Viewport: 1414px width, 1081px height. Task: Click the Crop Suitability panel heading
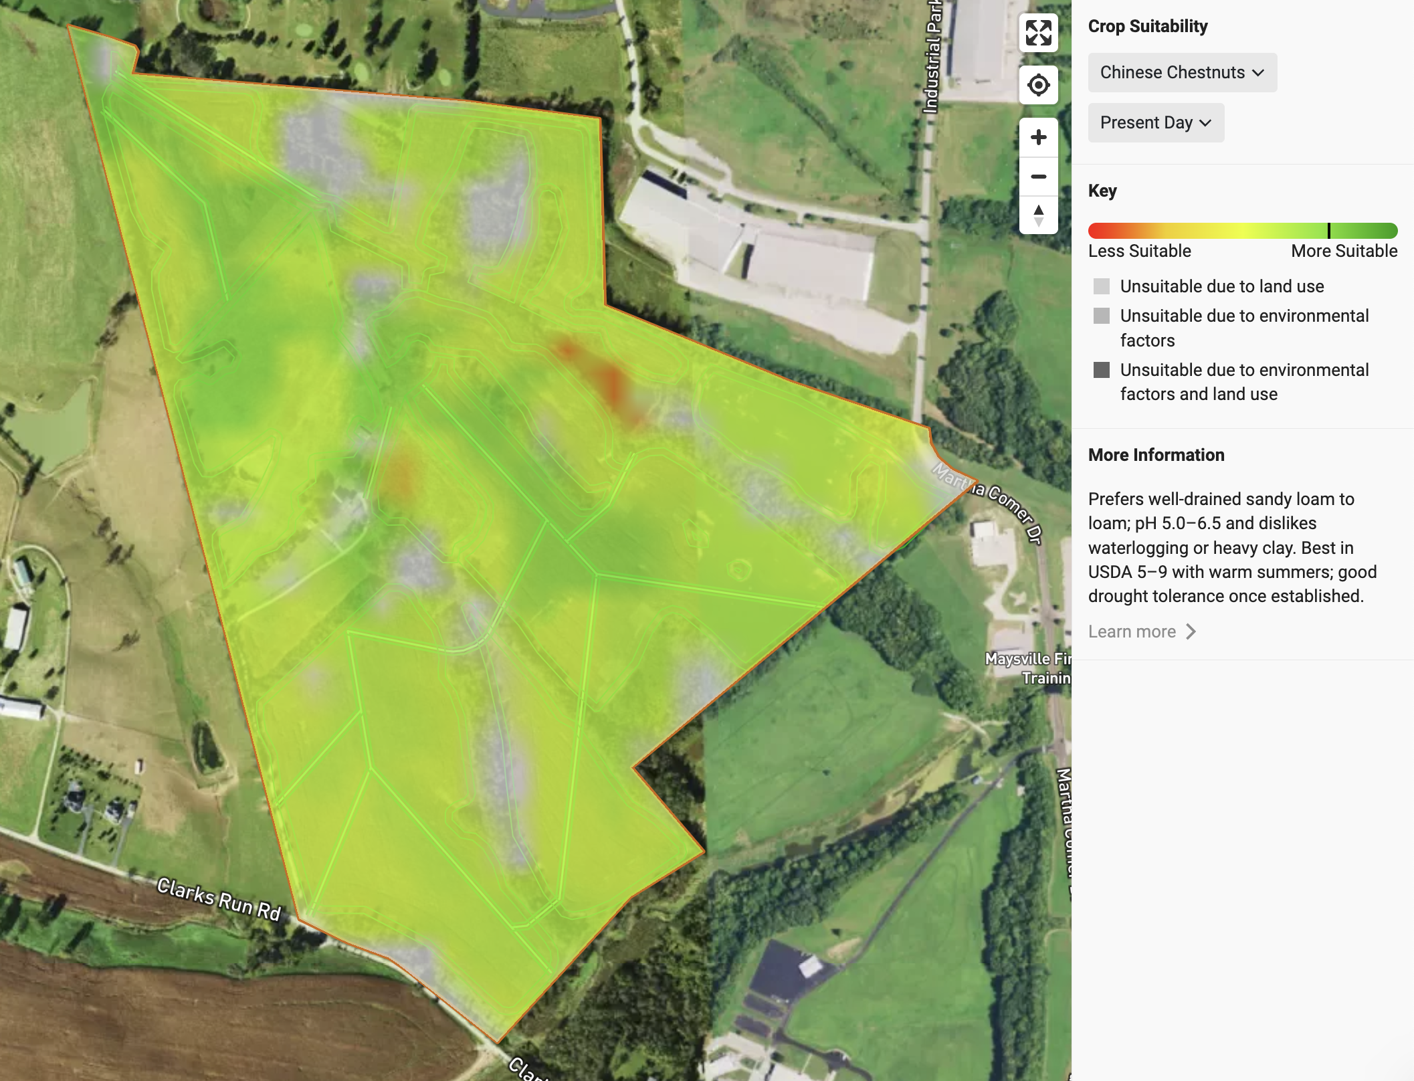pos(1147,26)
